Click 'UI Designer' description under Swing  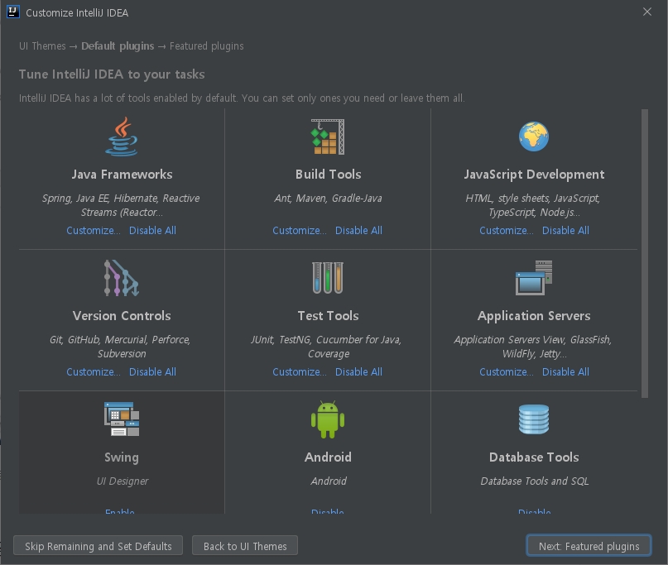pyautogui.click(x=123, y=481)
